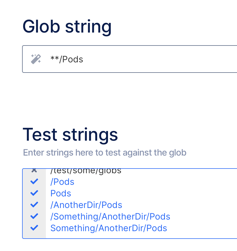Place cursor on the /AnotherDir/Pods line
Viewport: 237px width, 251px height.
[x=86, y=205]
